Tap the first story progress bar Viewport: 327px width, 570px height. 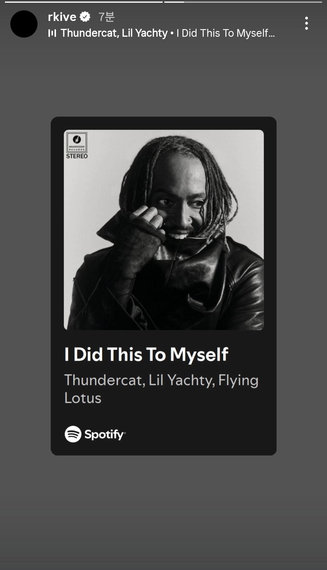coord(84,2)
